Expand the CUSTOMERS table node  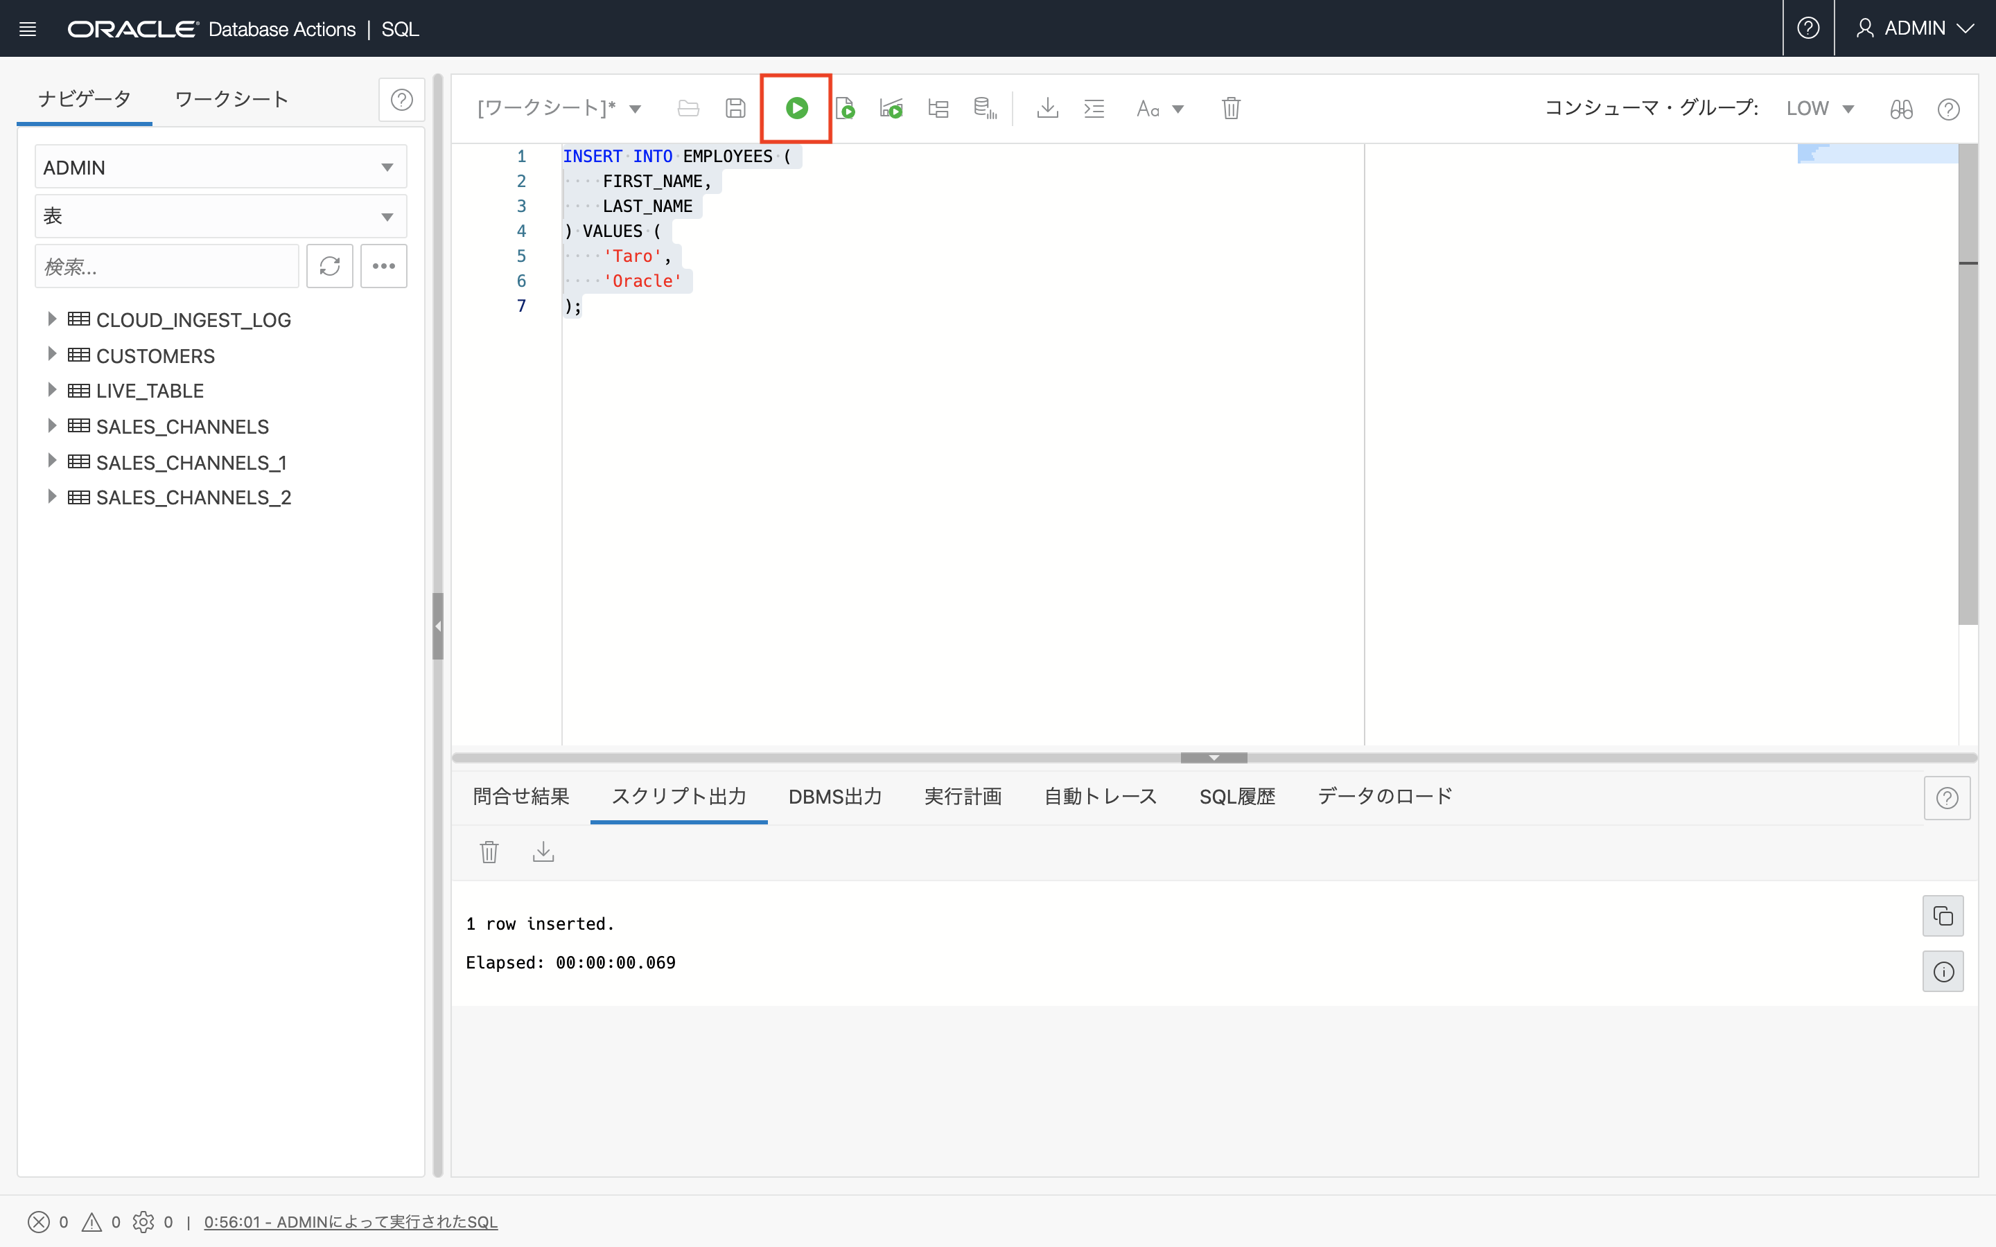pyautogui.click(x=51, y=355)
